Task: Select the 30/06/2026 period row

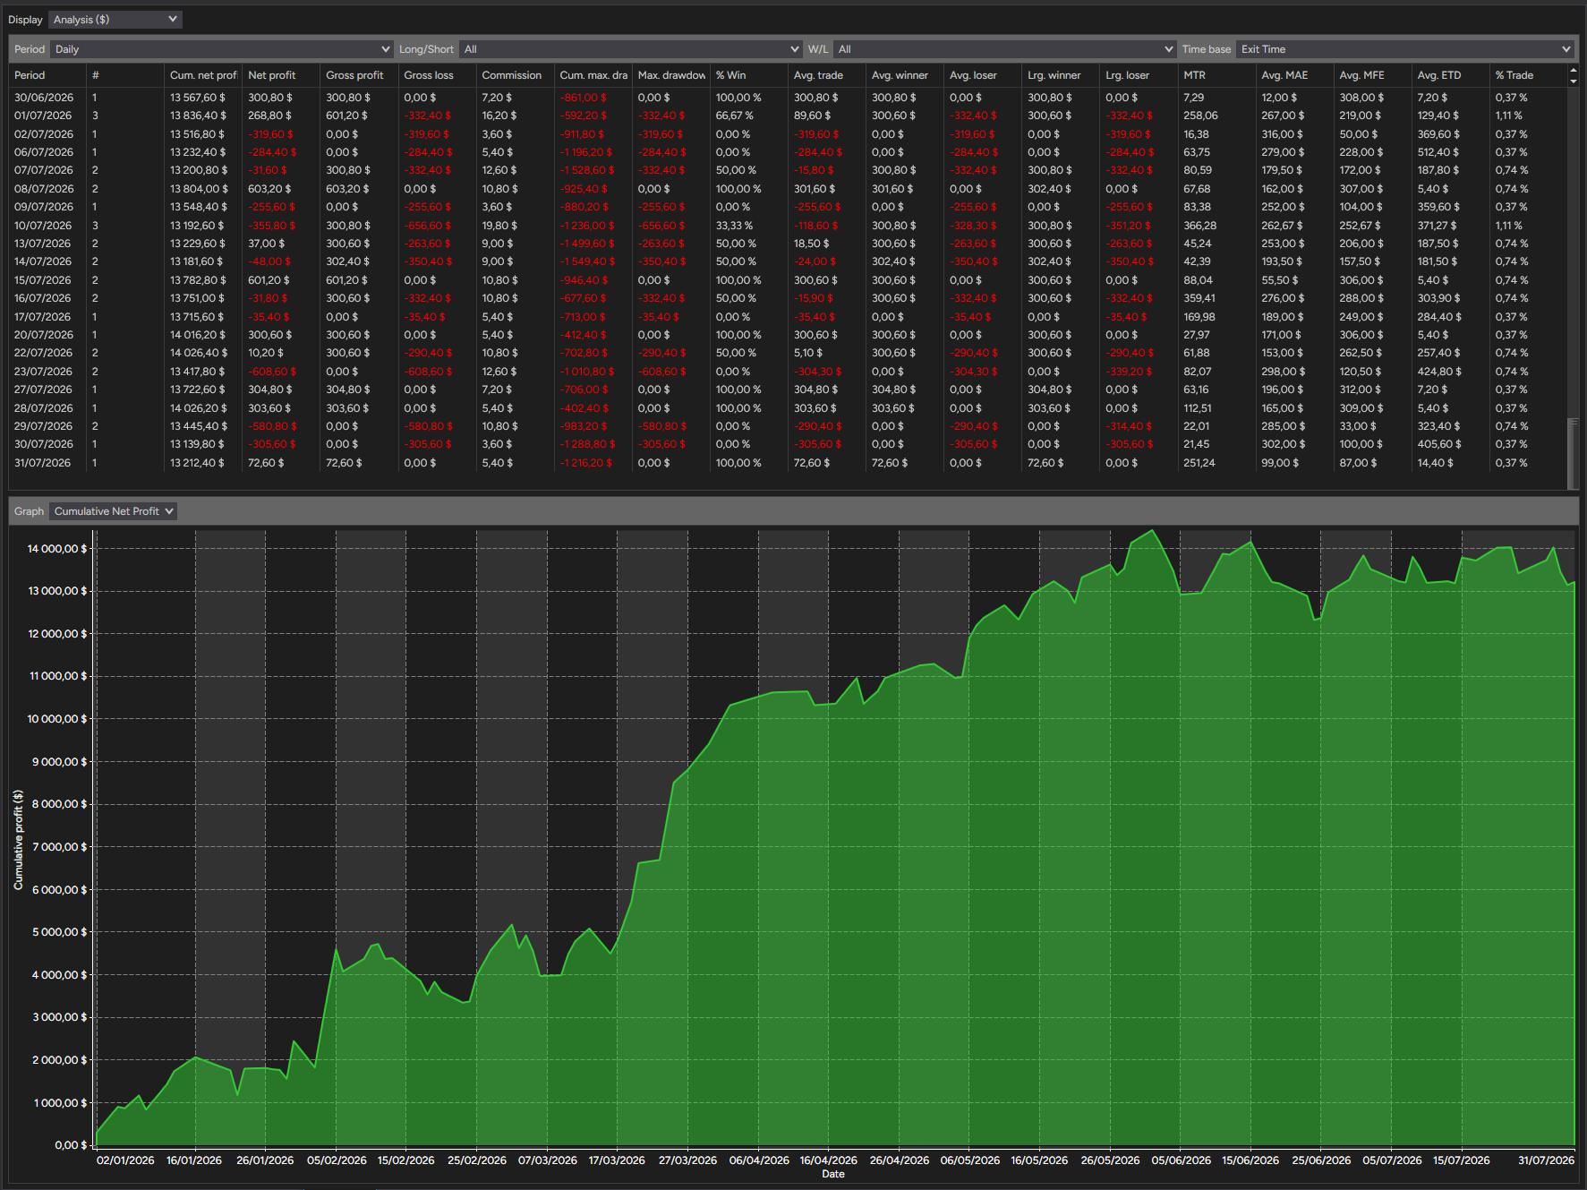Action: [788, 98]
